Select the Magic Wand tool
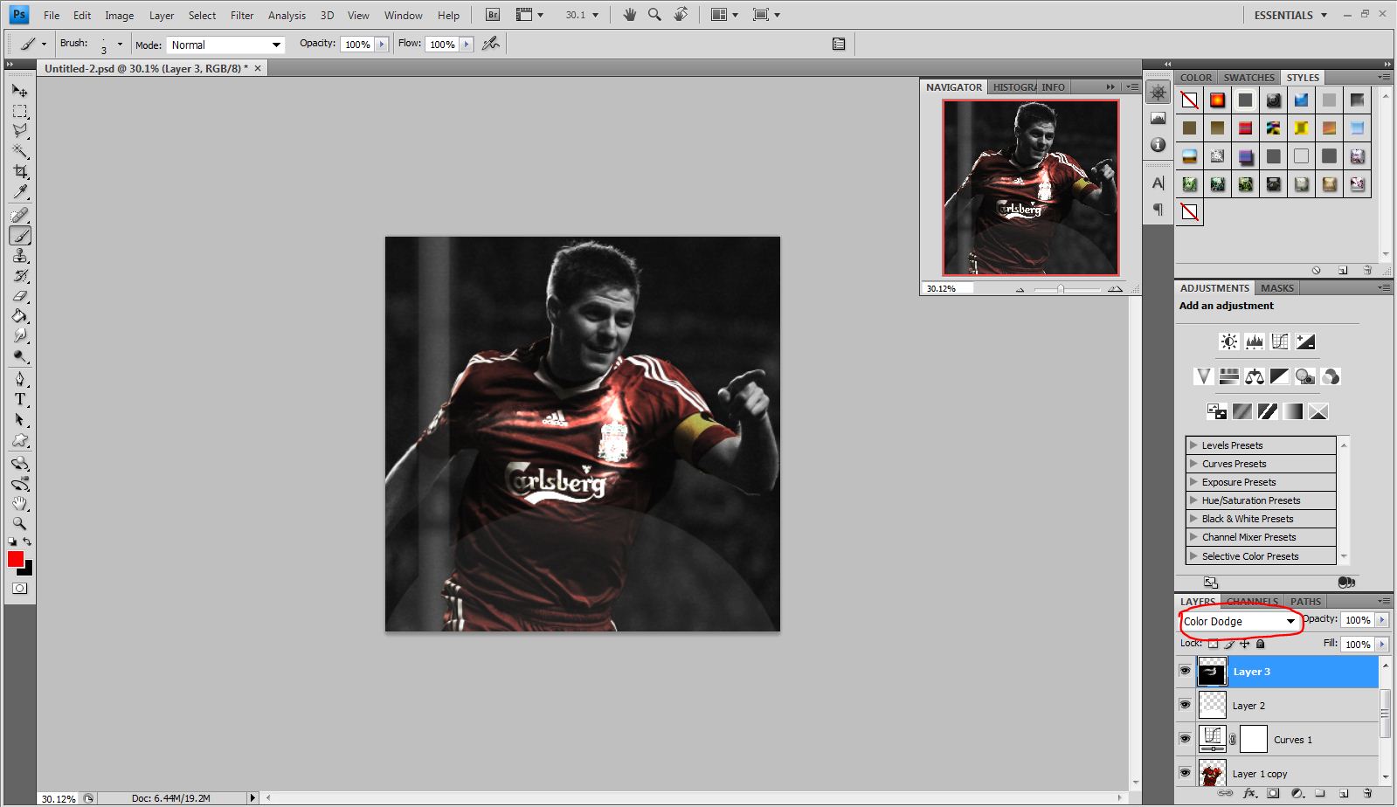Image resolution: width=1397 pixels, height=807 pixels. point(19,151)
